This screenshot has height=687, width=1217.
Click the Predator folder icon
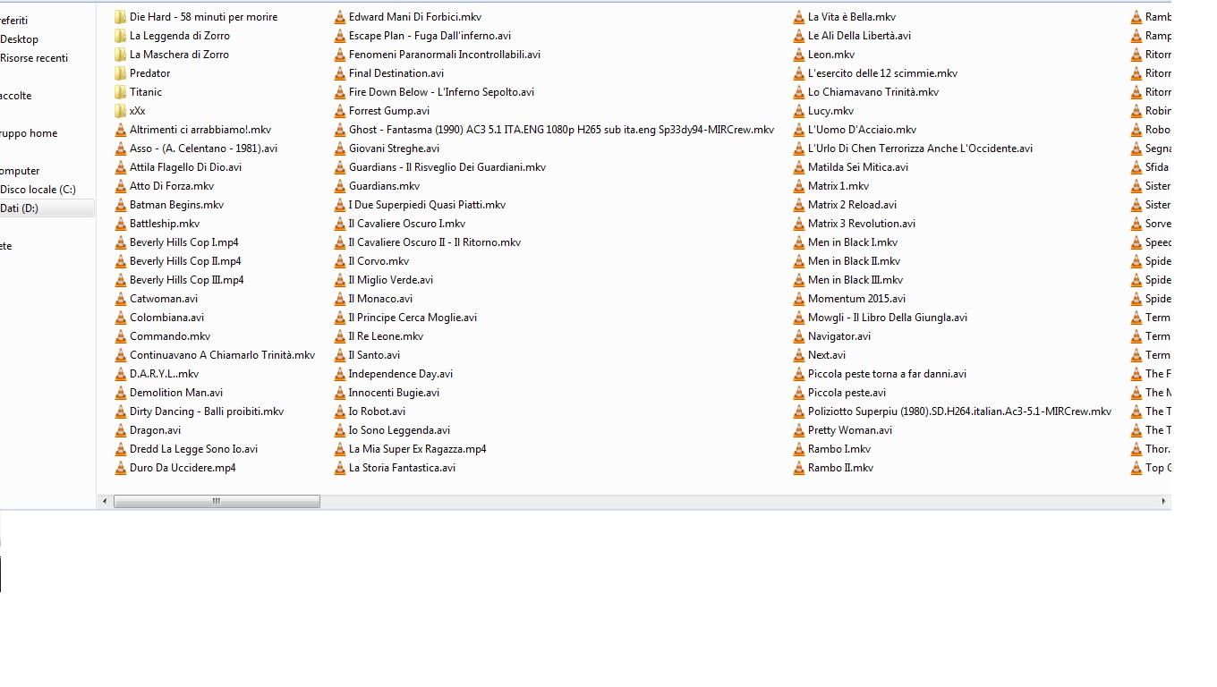(x=121, y=73)
